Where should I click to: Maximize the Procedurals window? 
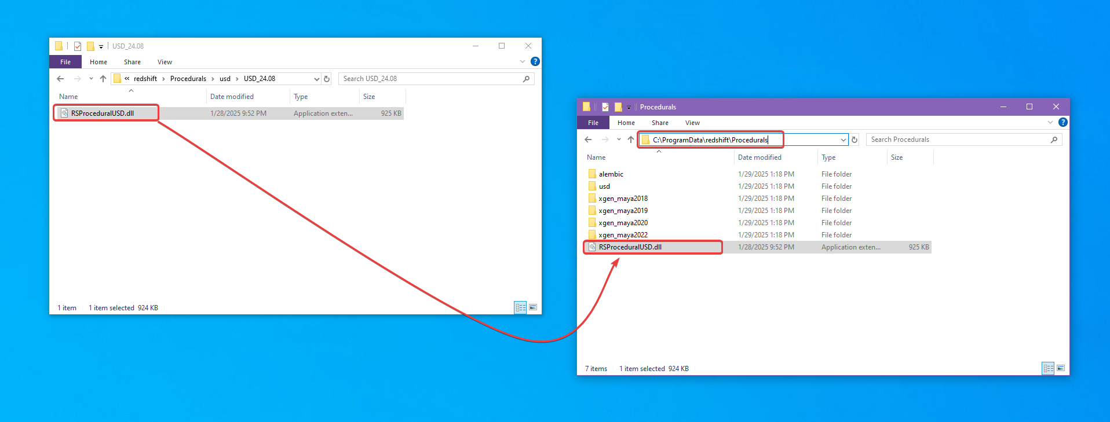[1029, 107]
